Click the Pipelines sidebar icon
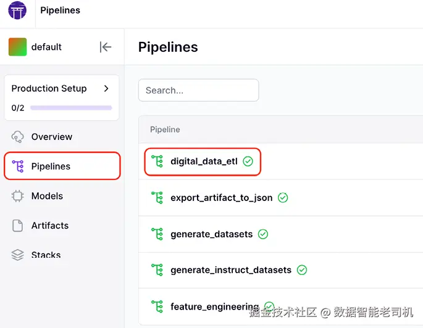 [x=18, y=166]
